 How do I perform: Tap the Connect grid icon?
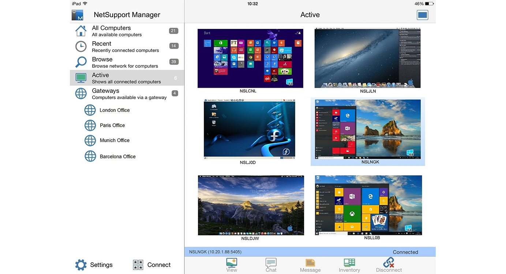click(138, 265)
